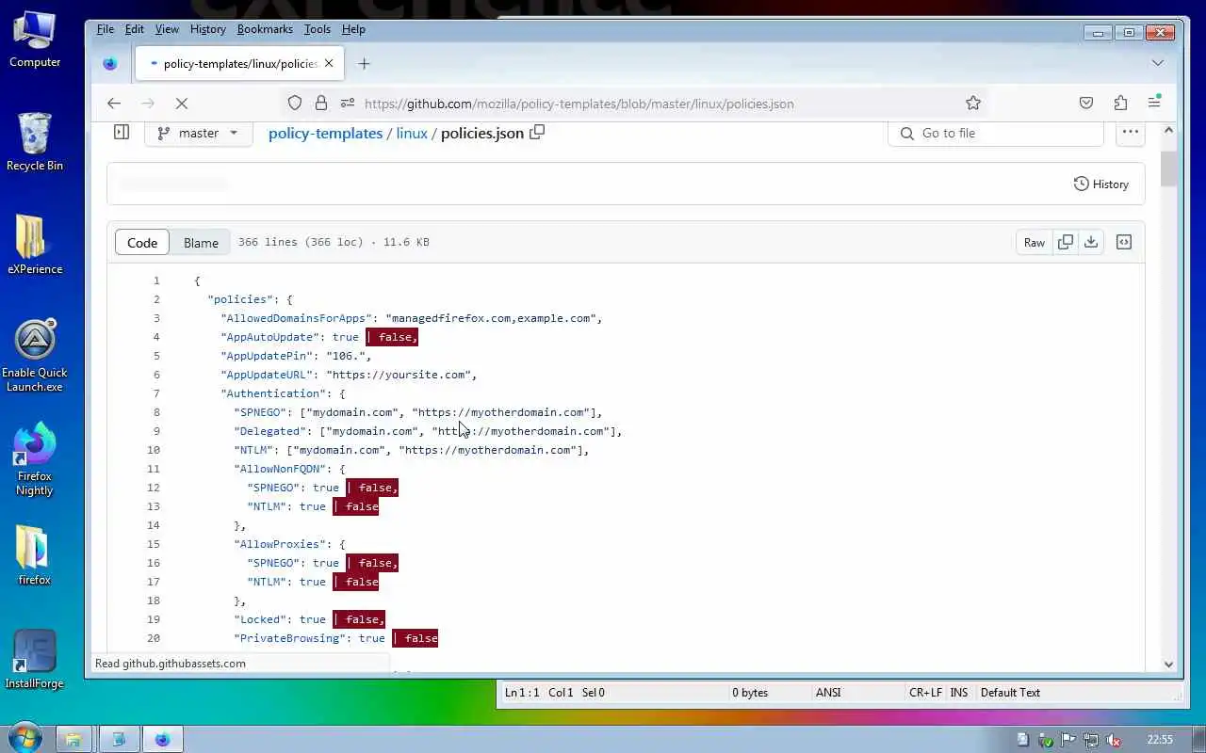Open the Edit menu

(135, 29)
